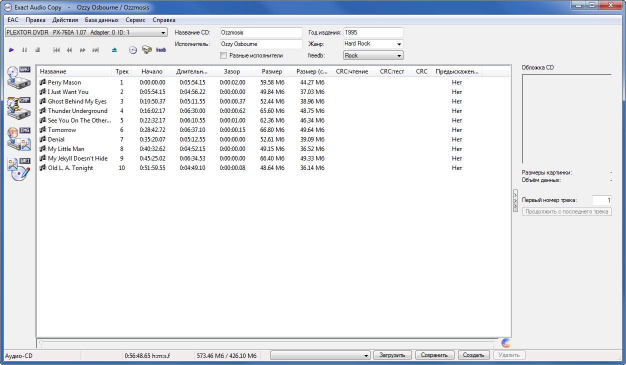Start playback with the Play button

(x=11, y=50)
